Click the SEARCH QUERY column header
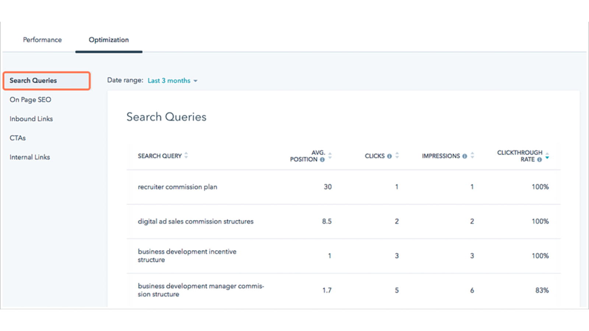The image size is (589, 331). (x=160, y=156)
